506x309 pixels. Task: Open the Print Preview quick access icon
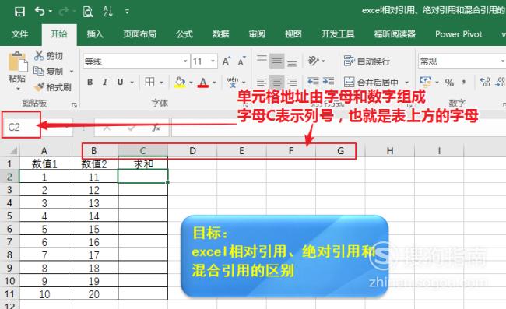click(x=88, y=12)
